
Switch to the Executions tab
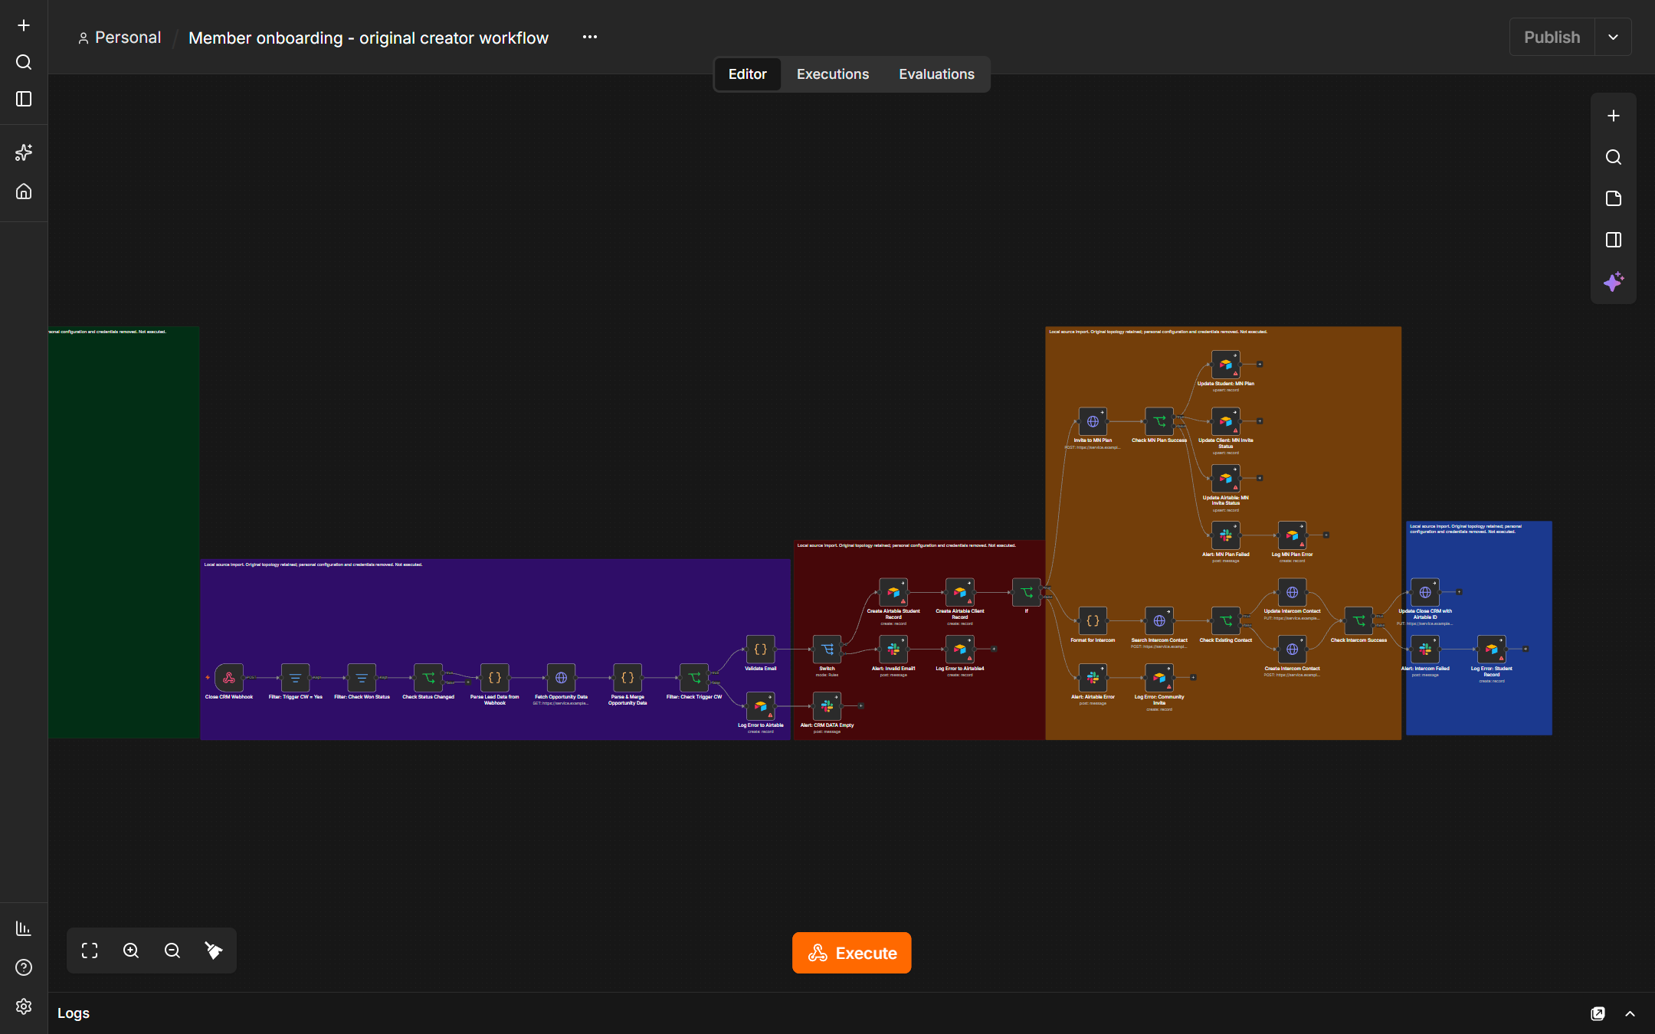(x=833, y=74)
